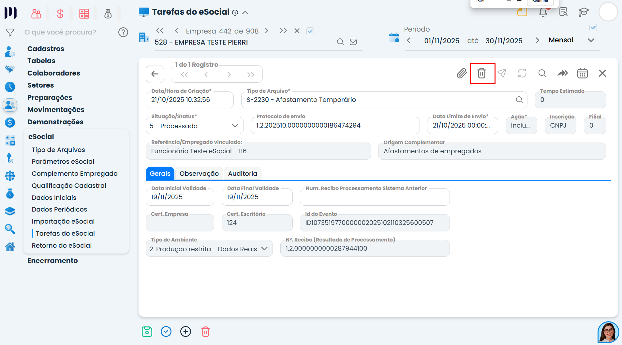Open the attachments paperclip icon
Viewport: 622px width, 345px height.
462,73
